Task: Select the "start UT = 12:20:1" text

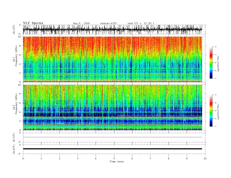Action: (141, 23)
